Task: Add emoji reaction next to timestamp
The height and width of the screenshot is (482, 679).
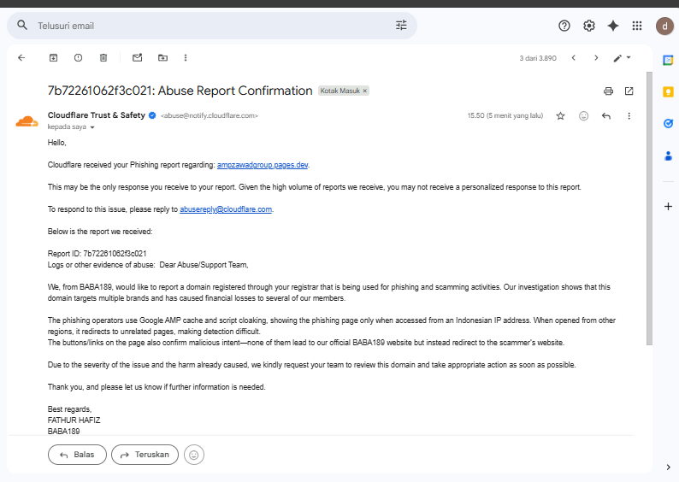Action: click(x=584, y=116)
